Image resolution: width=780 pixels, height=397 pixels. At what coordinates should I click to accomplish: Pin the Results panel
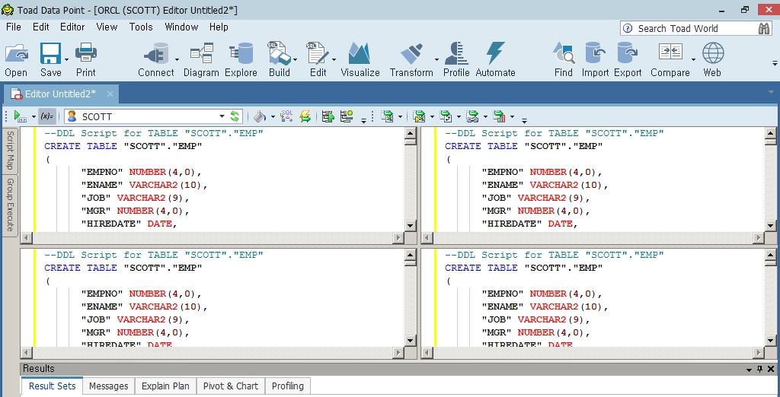point(759,369)
